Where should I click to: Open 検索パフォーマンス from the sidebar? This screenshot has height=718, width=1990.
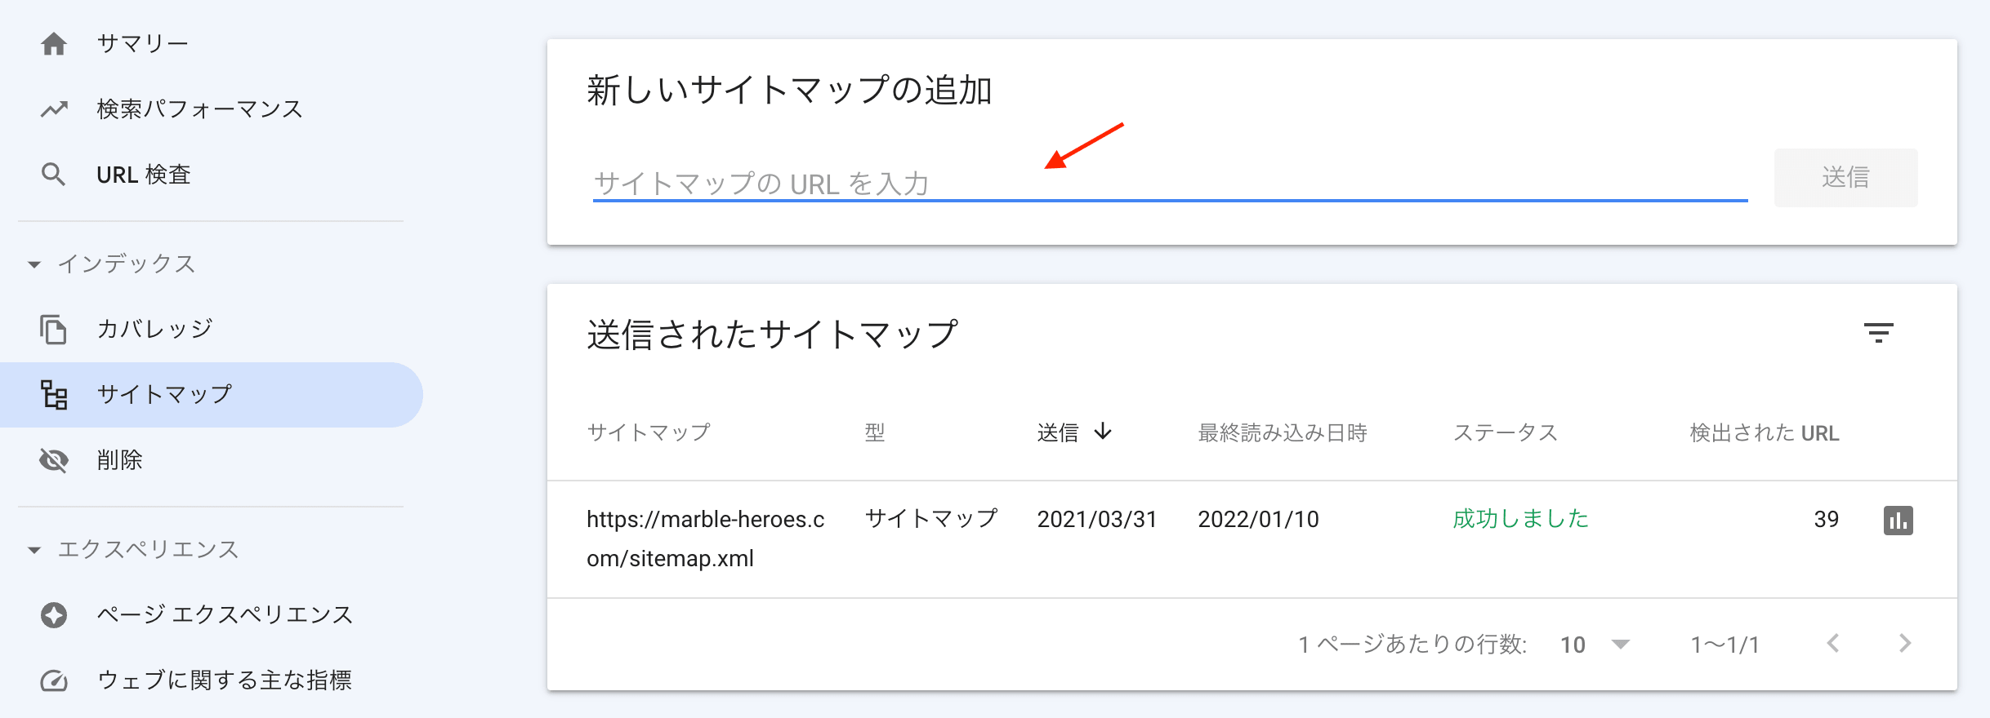point(199,109)
